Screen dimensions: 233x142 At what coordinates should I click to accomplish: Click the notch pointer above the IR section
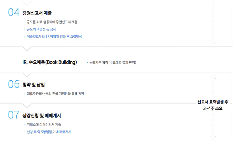click(27, 49)
